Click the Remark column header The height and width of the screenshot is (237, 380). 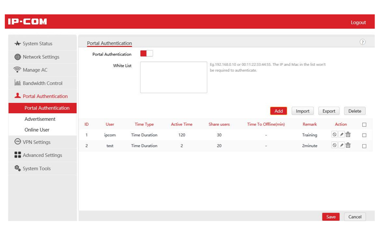tap(310, 124)
